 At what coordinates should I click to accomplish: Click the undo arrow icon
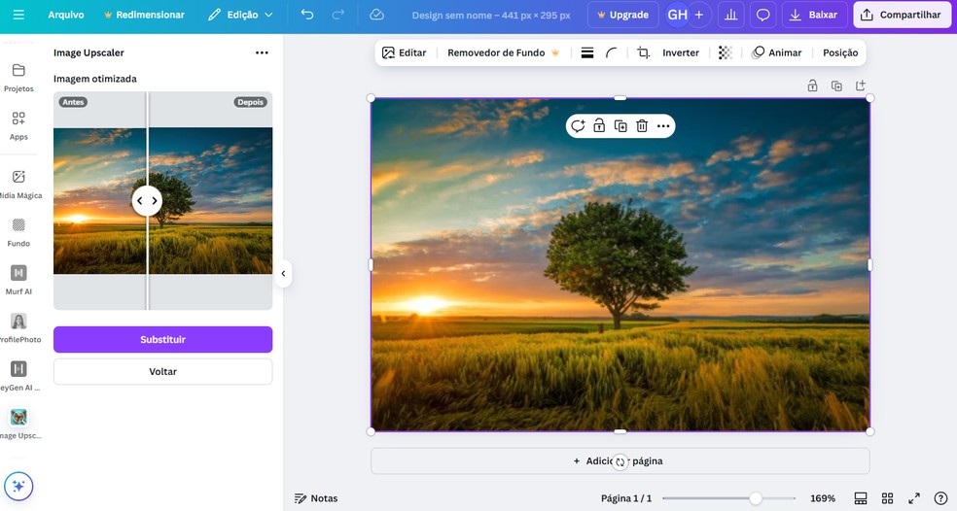point(307,15)
